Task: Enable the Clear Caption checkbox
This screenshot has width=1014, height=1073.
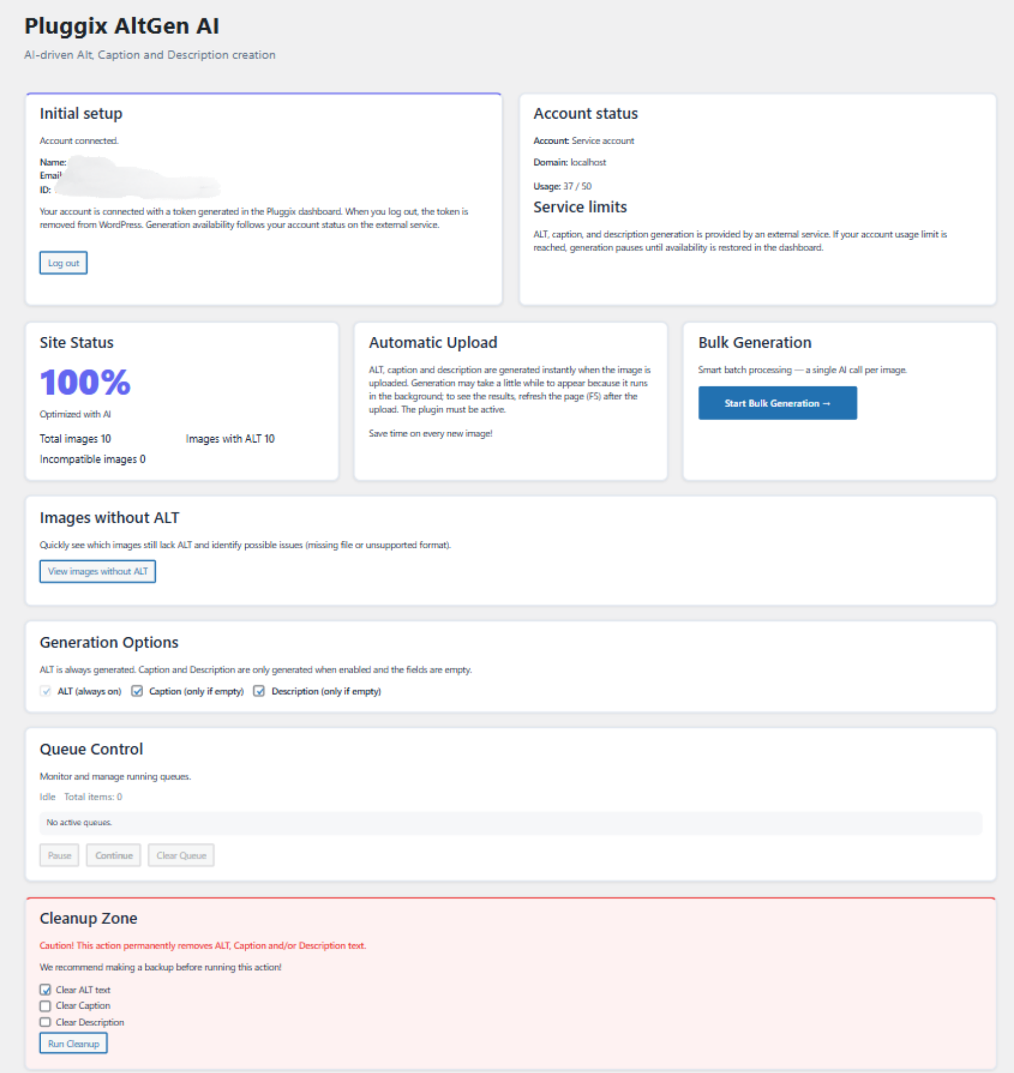Action: [45, 1006]
